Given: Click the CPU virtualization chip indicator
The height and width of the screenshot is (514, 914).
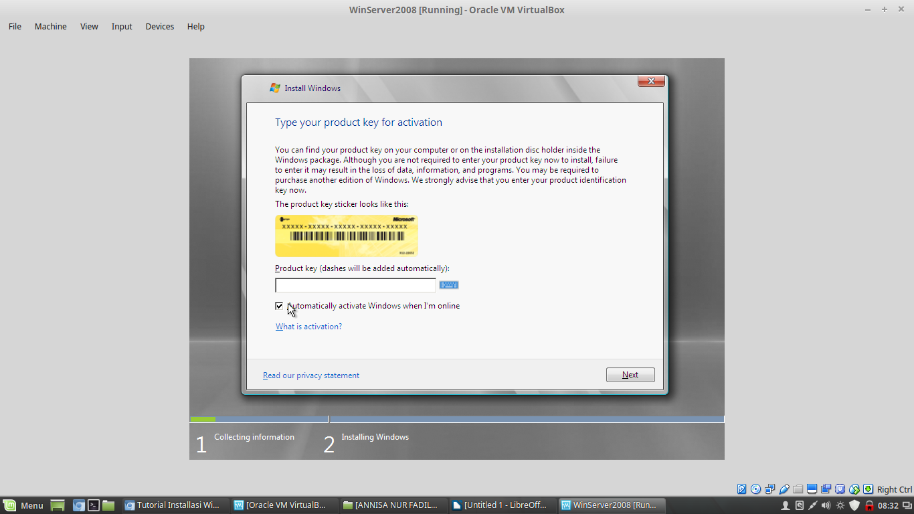Looking at the screenshot, I should coord(840,489).
